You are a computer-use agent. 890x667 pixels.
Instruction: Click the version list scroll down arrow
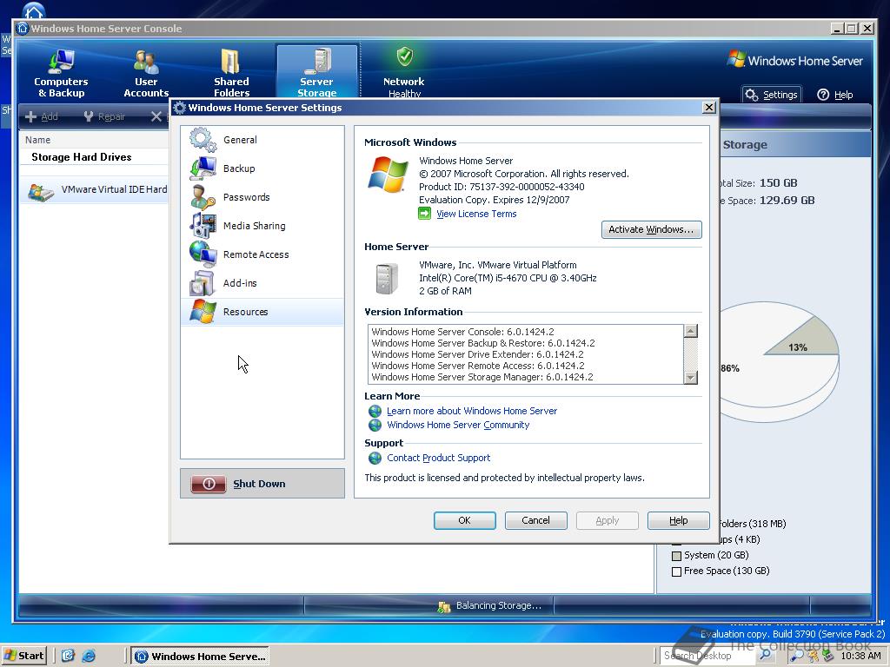tap(690, 377)
